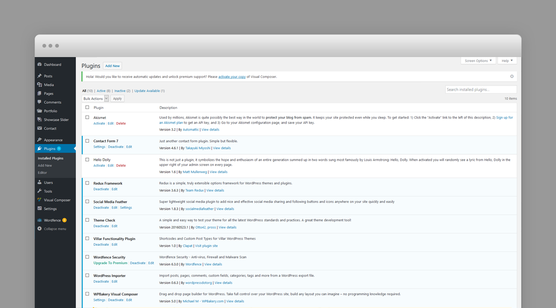Image resolution: width=556 pixels, height=308 pixels.
Task: Click the Portfolio icon in sidebar
Action: [x=40, y=111]
